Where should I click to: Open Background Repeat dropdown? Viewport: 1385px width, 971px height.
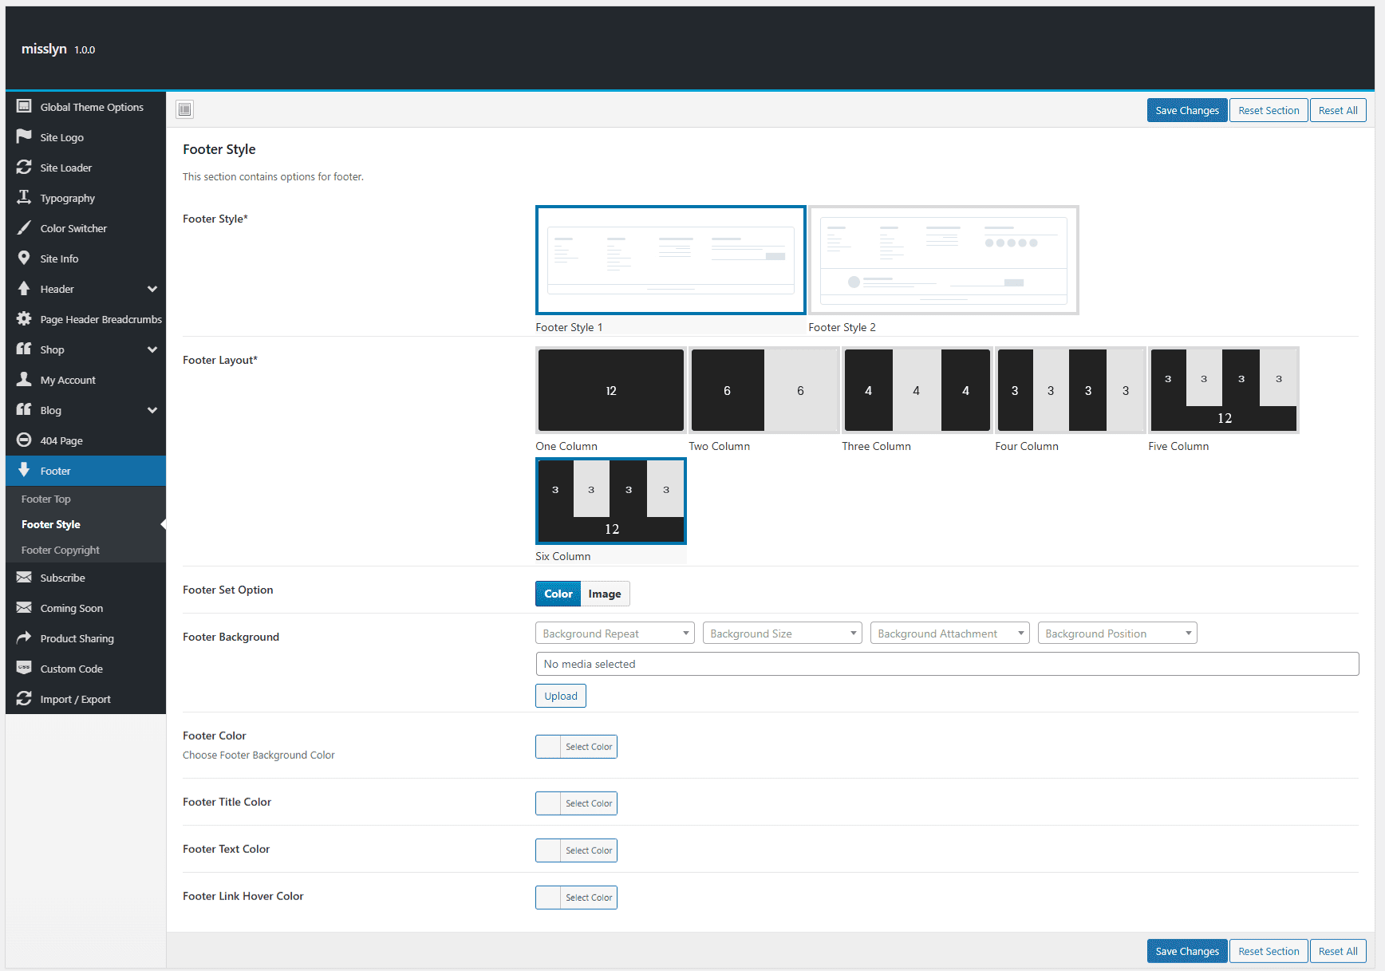coord(615,634)
